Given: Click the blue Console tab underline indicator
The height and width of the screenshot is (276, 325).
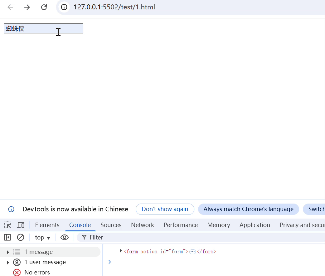Looking at the screenshot, I should click(80, 231).
